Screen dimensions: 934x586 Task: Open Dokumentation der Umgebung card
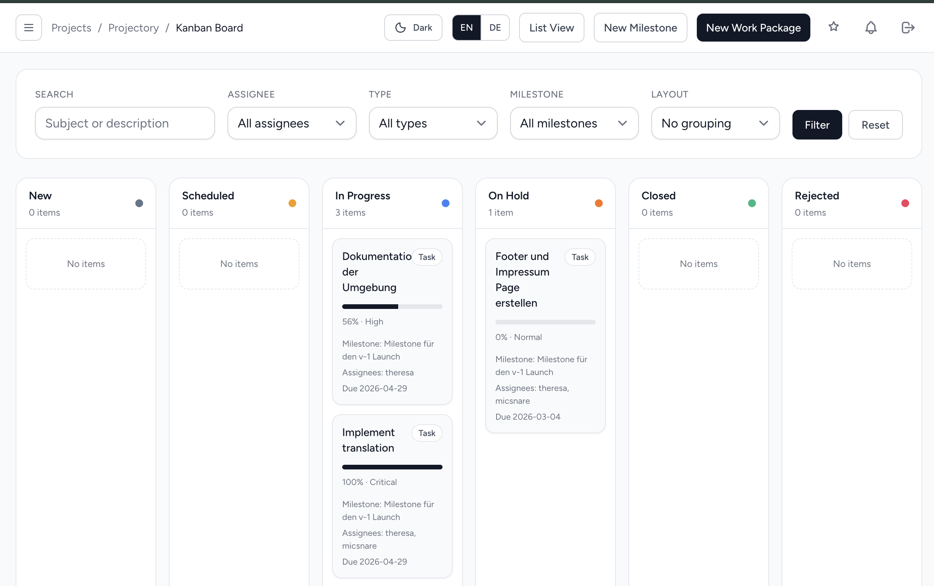[392, 321]
